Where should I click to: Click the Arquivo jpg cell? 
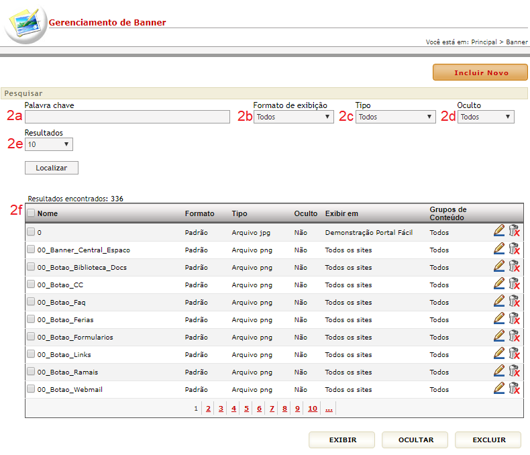[251, 232]
